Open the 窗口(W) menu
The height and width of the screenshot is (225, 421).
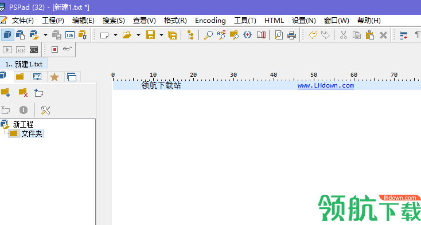click(x=337, y=21)
